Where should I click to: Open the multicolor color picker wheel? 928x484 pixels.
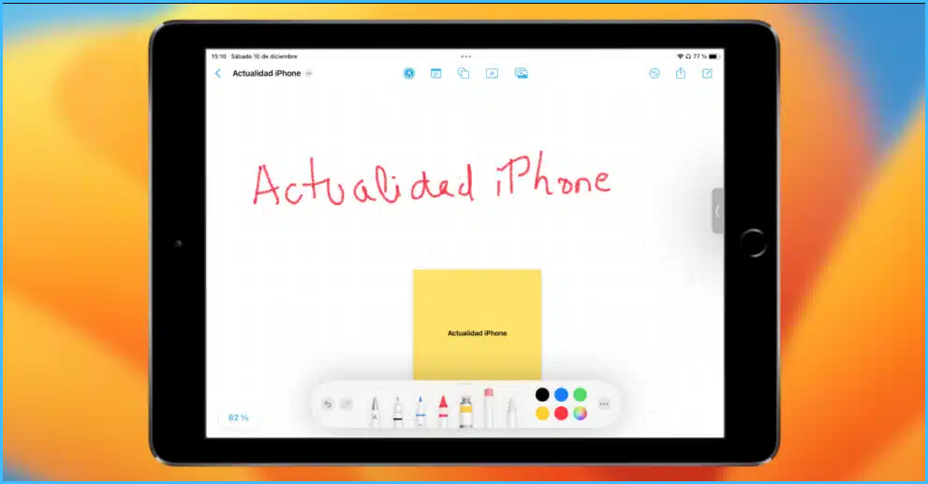(581, 414)
